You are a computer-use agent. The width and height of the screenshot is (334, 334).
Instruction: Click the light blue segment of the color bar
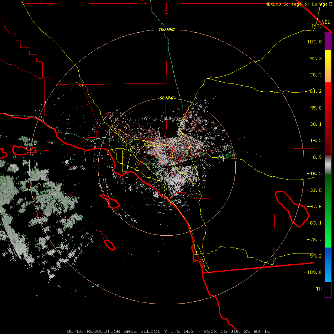(328, 265)
